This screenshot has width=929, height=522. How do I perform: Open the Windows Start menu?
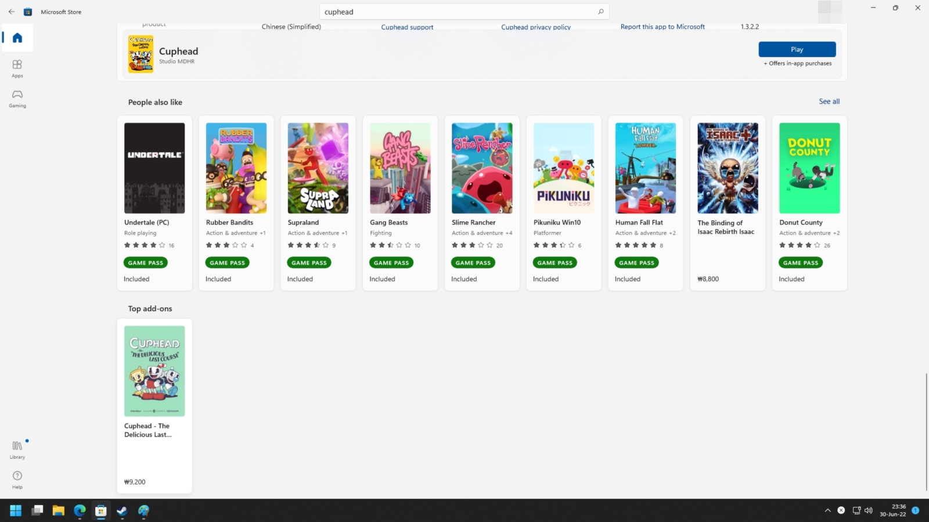point(16,510)
